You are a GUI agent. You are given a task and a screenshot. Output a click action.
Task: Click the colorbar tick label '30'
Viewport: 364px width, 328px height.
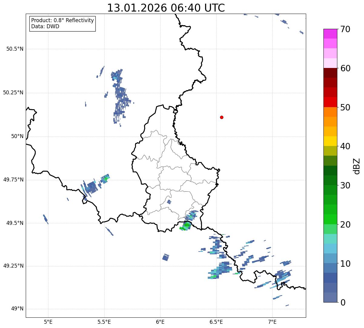pos(345,185)
